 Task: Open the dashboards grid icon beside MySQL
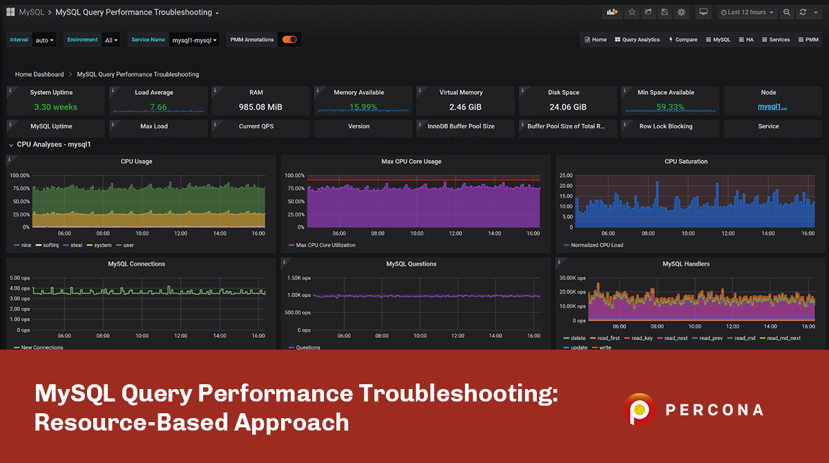tap(10, 12)
